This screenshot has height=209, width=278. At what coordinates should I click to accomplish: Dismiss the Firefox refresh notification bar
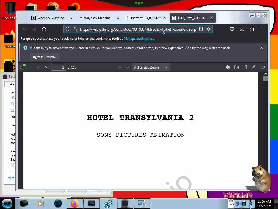(x=261, y=48)
